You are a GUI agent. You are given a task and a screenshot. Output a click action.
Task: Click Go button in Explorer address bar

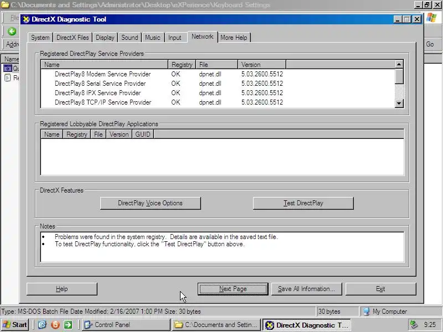(430, 44)
